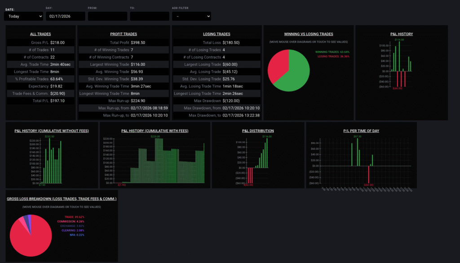Click the Losing Trades panel heading
The width and height of the screenshot is (460, 263).
coord(217,34)
